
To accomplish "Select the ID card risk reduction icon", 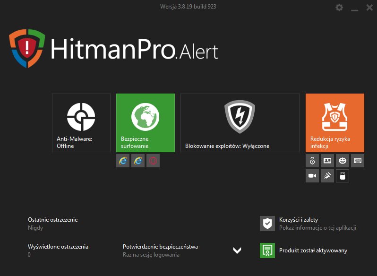I will click(327, 161).
